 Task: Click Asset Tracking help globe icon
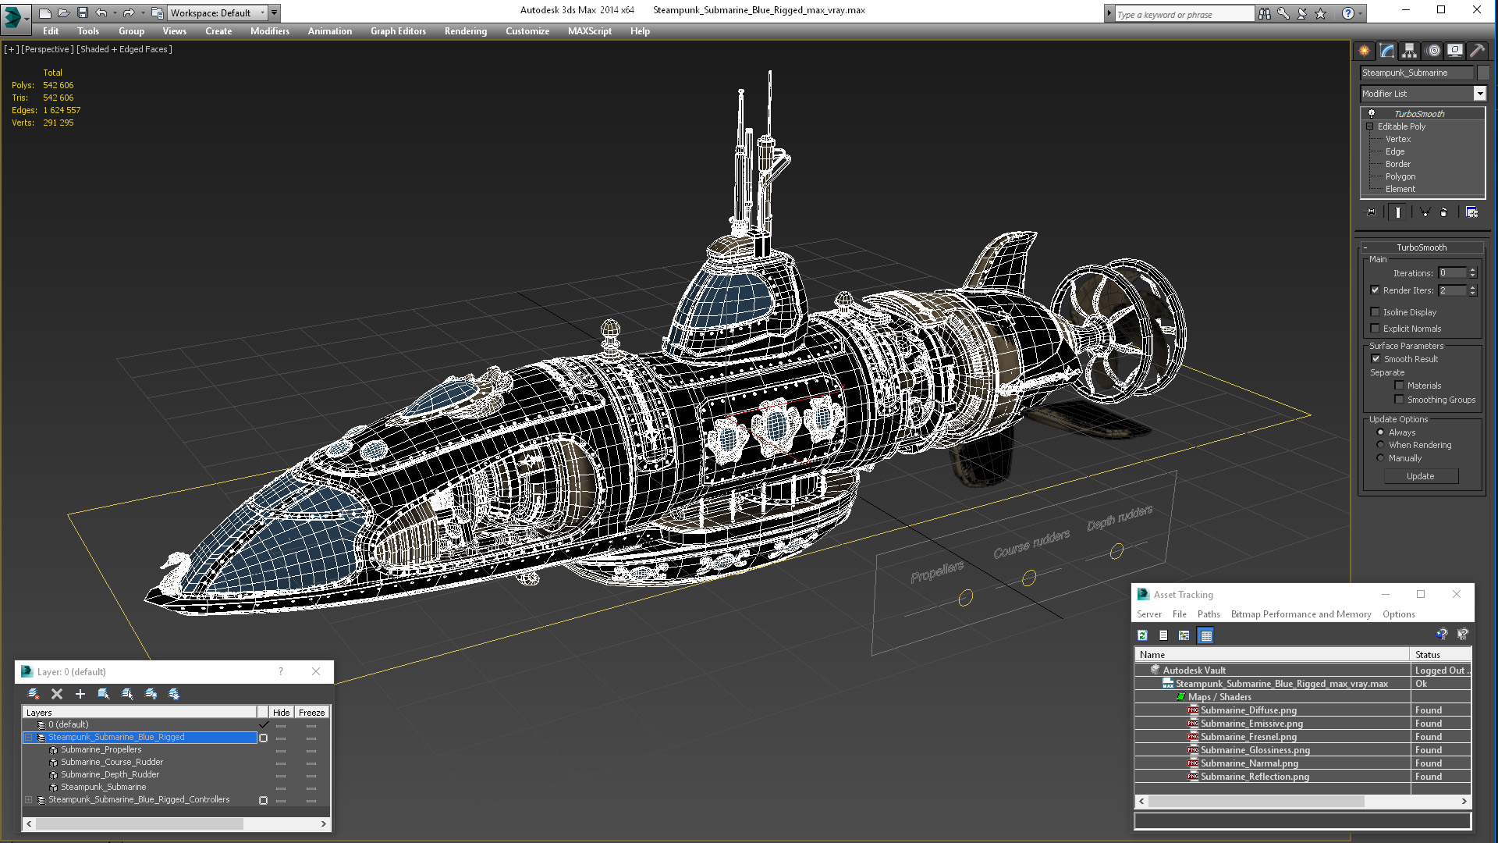1441,635
